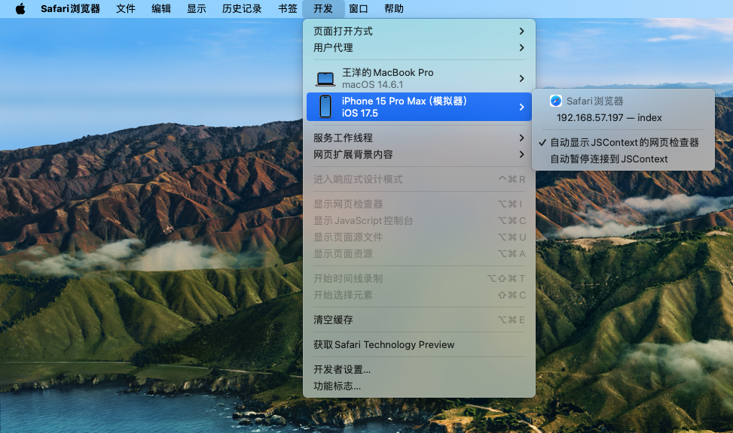Choose 获取 Safari Technology Preview
733x433 pixels.
pyautogui.click(x=419, y=345)
